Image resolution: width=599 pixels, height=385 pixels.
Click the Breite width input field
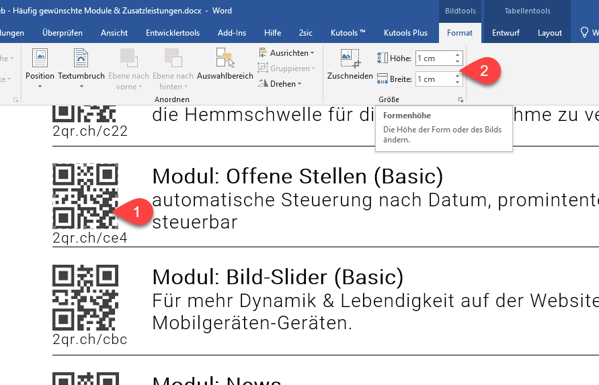click(x=434, y=79)
